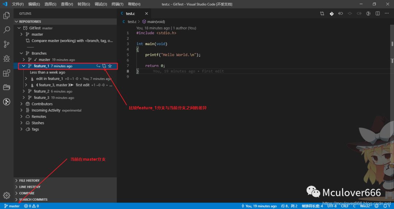The height and width of the screenshot is (209, 394).
Task: Click master branch in status bar
Action: 12,206
